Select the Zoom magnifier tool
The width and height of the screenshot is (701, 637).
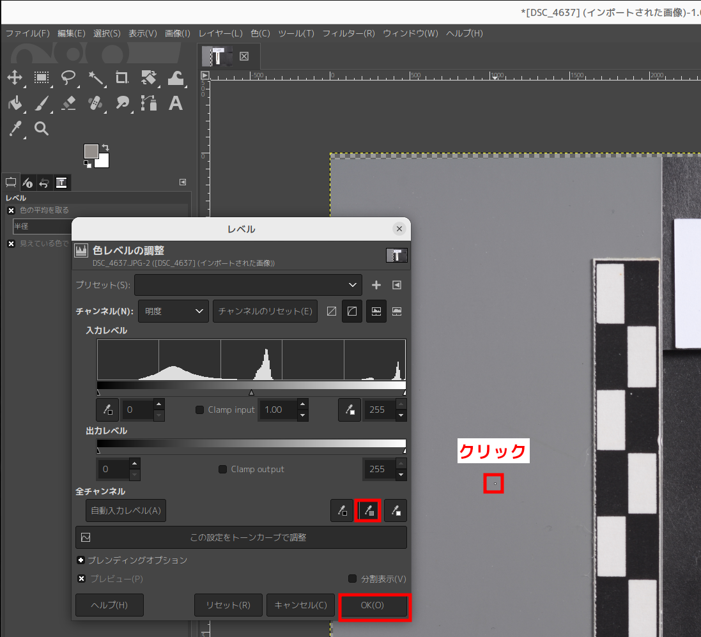click(42, 128)
